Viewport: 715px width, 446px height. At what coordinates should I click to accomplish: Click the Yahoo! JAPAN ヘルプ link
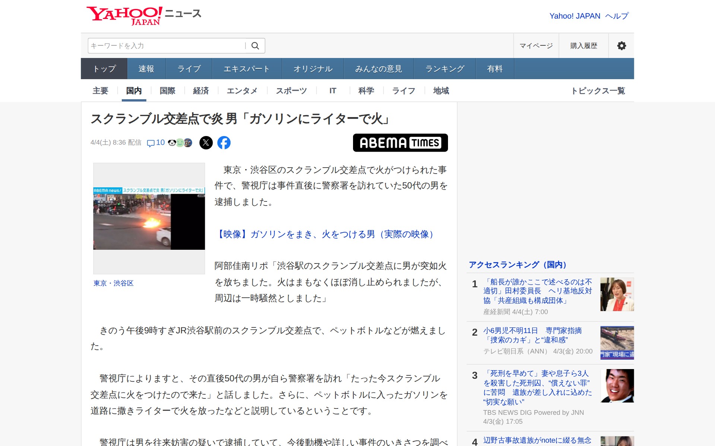pyautogui.click(x=588, y=16)
